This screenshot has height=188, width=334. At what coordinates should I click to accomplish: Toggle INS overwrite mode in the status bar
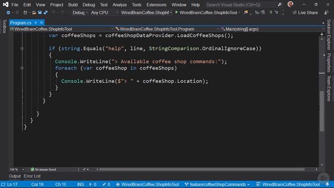point(80,184)
